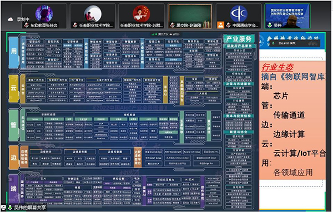This screenshot has height=212, width=333.
Task: Click the cloud recording icon beside 录制中
Action: coord(10,19)
